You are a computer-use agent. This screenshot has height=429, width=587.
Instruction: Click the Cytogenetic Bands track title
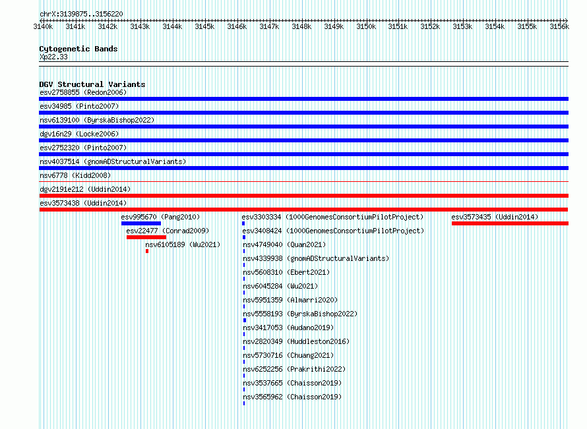click(78, 49)
